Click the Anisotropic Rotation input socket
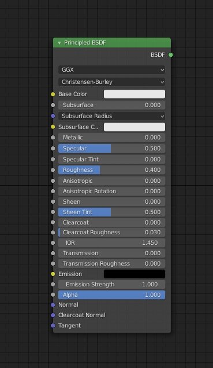The image size is (213, 368). [53, 192]
